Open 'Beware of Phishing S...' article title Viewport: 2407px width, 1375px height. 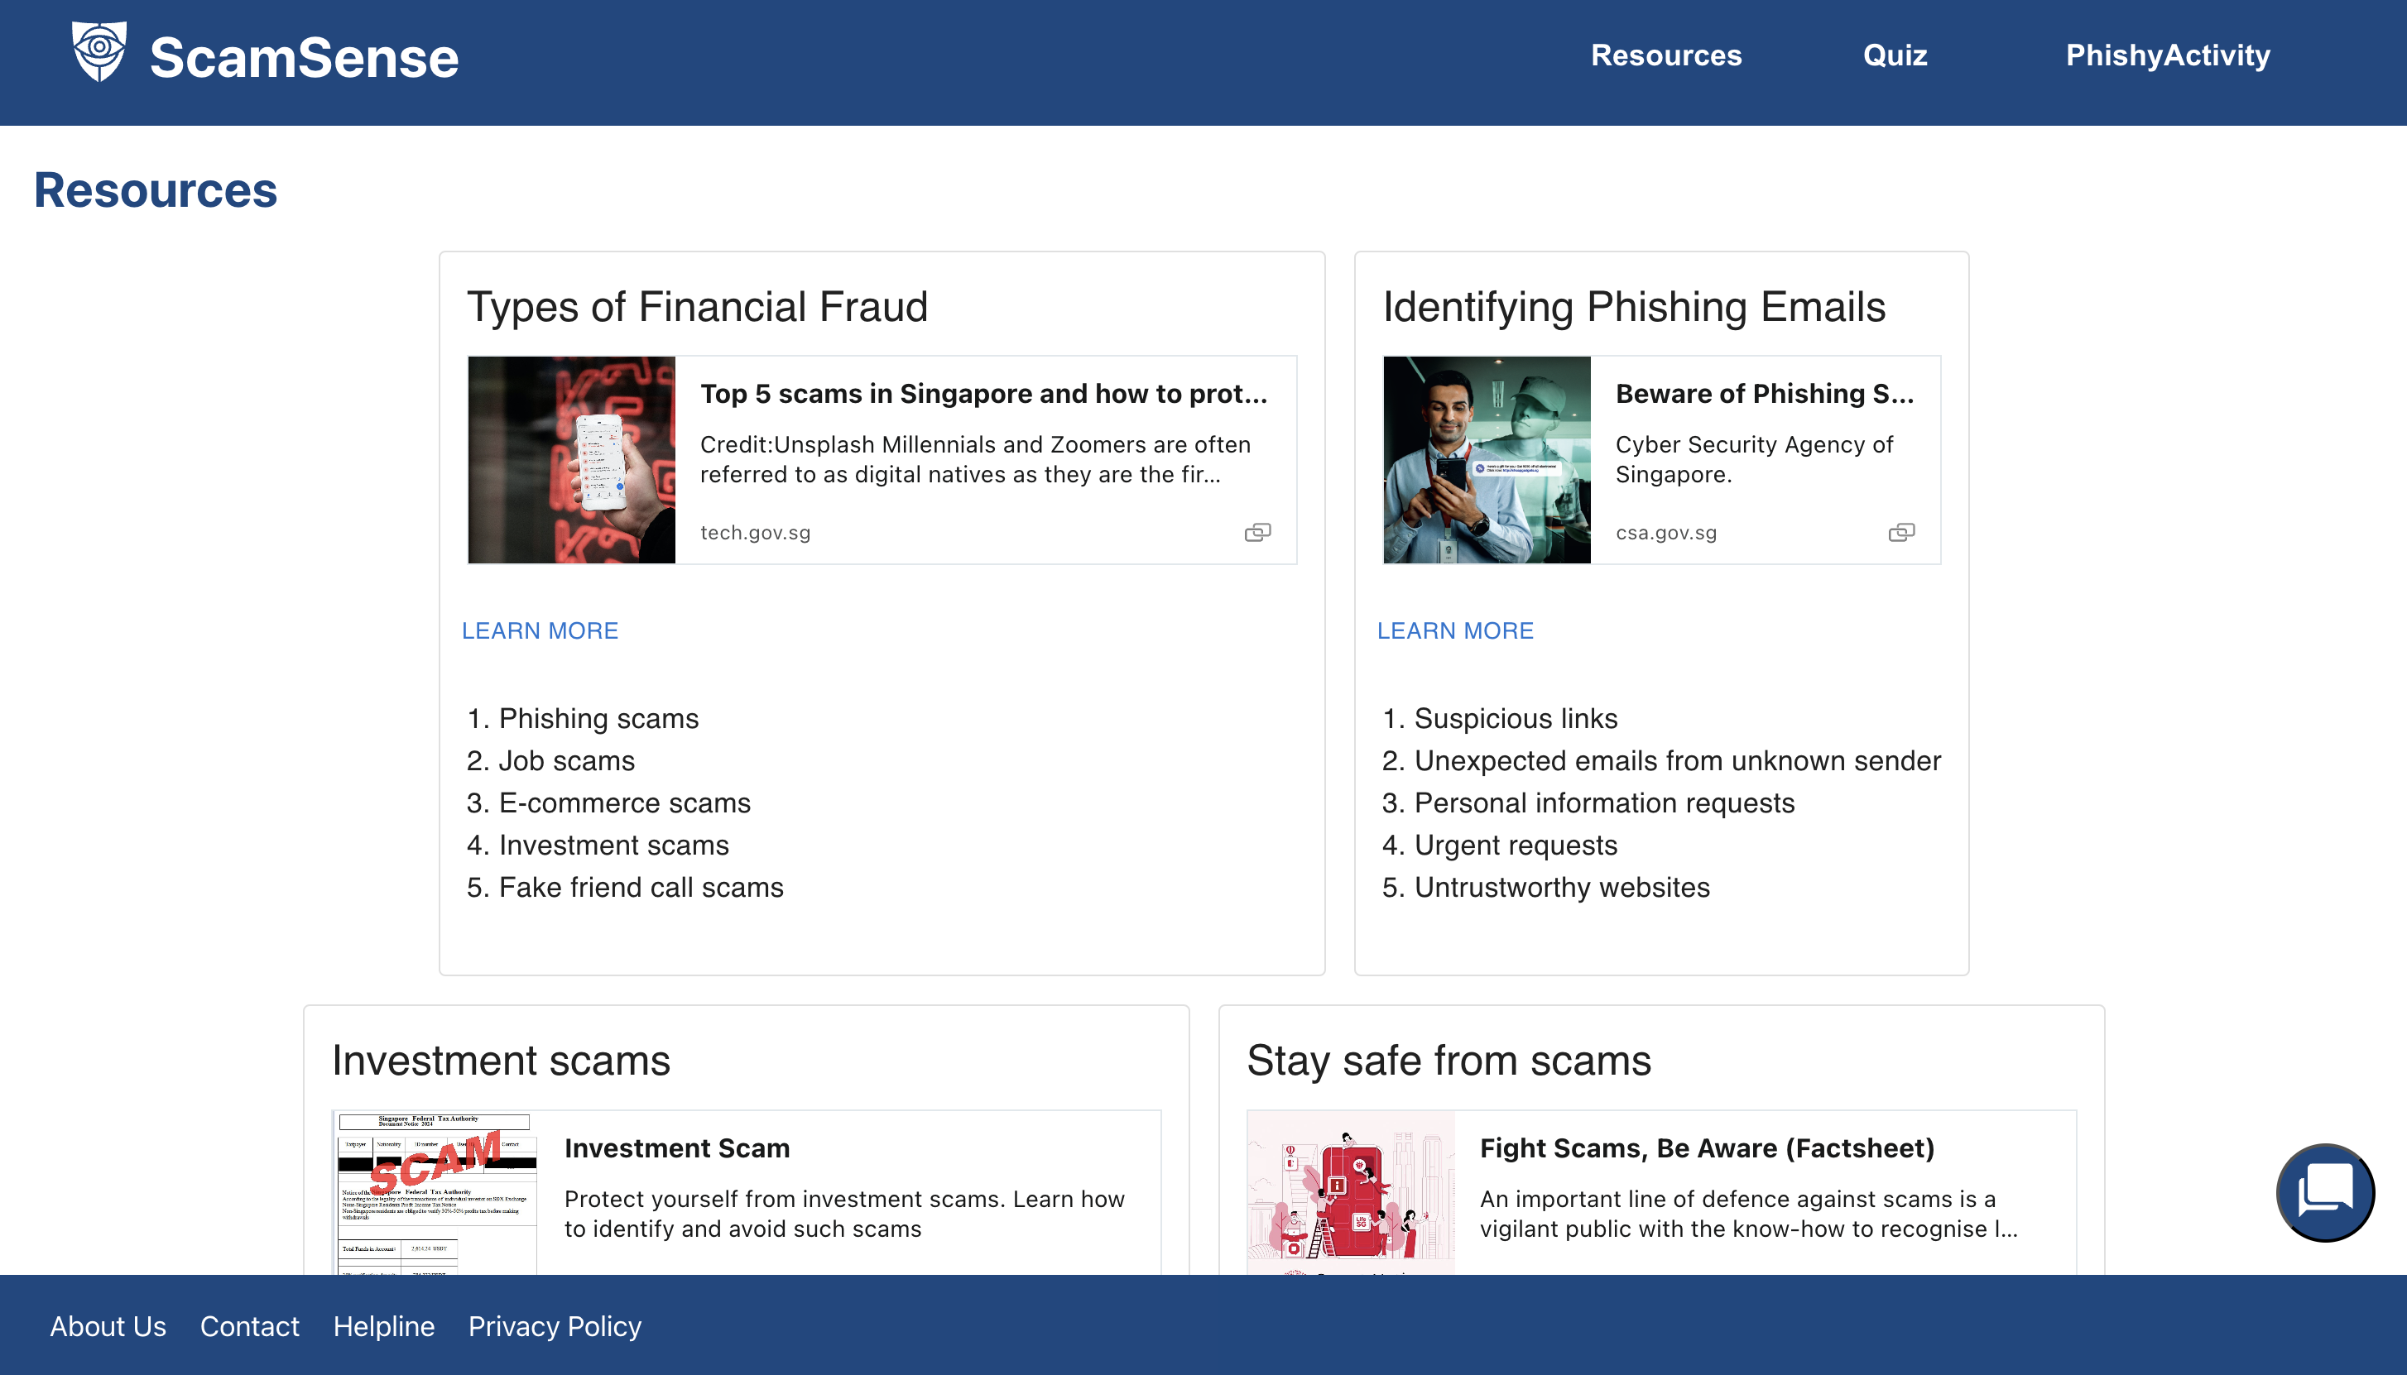point(1764,394)
